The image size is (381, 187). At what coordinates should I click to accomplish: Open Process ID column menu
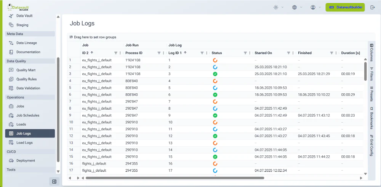pyautogui.click(x=163, y=53)
